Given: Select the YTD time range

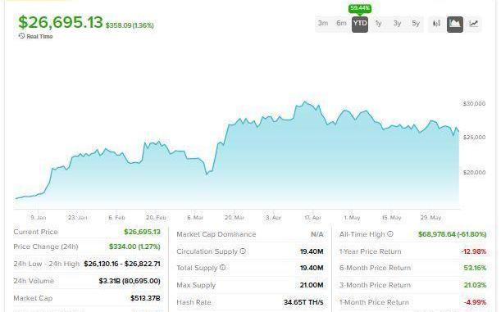Looking at the screenshot, I should coord(360,24).
